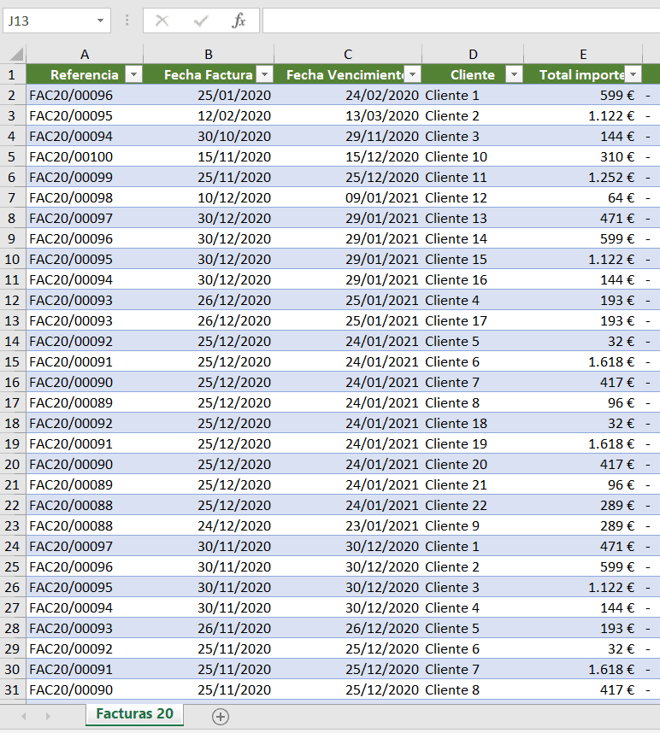The width and height of the screenshot is (660, 733).
Task: Click date cell 12/02/2020
Action: [x=209, y=115]
